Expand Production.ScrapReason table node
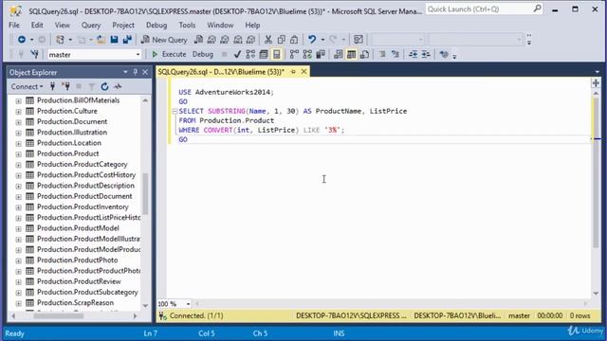This screenshot has width=607, height=341. tap(18, 303)
